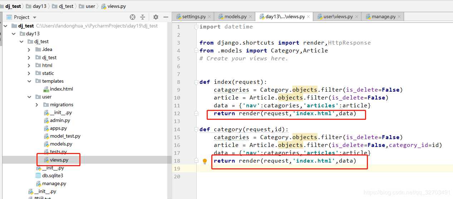Expand the inner dj_test package folder
Screen dimensions: 453x199
point(29,57)
